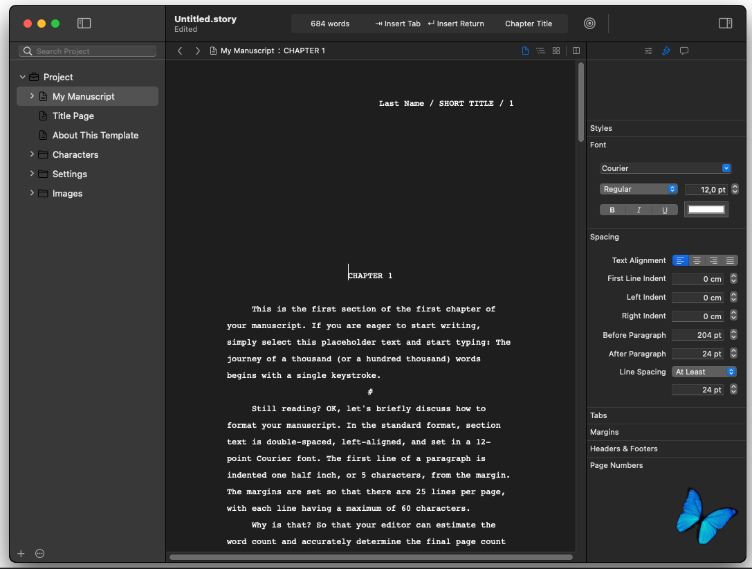Switch to corkboard grid view icon

[x=556, y=51]
